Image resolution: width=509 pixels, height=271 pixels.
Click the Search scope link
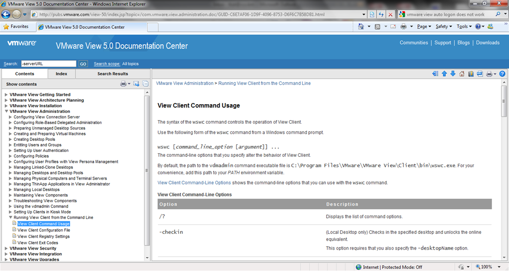pyautogui.click(x=107, y=64)
